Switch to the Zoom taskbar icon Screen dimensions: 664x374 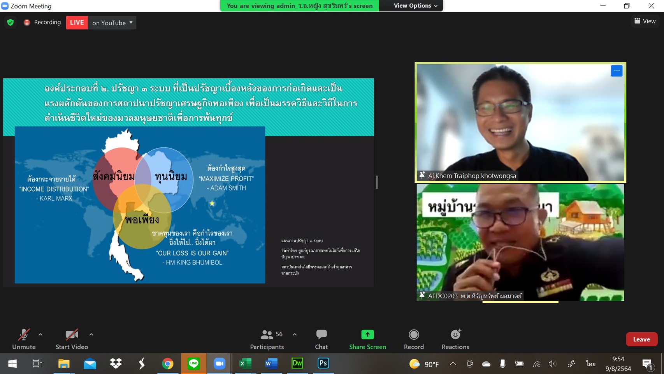tap(220, 363)
